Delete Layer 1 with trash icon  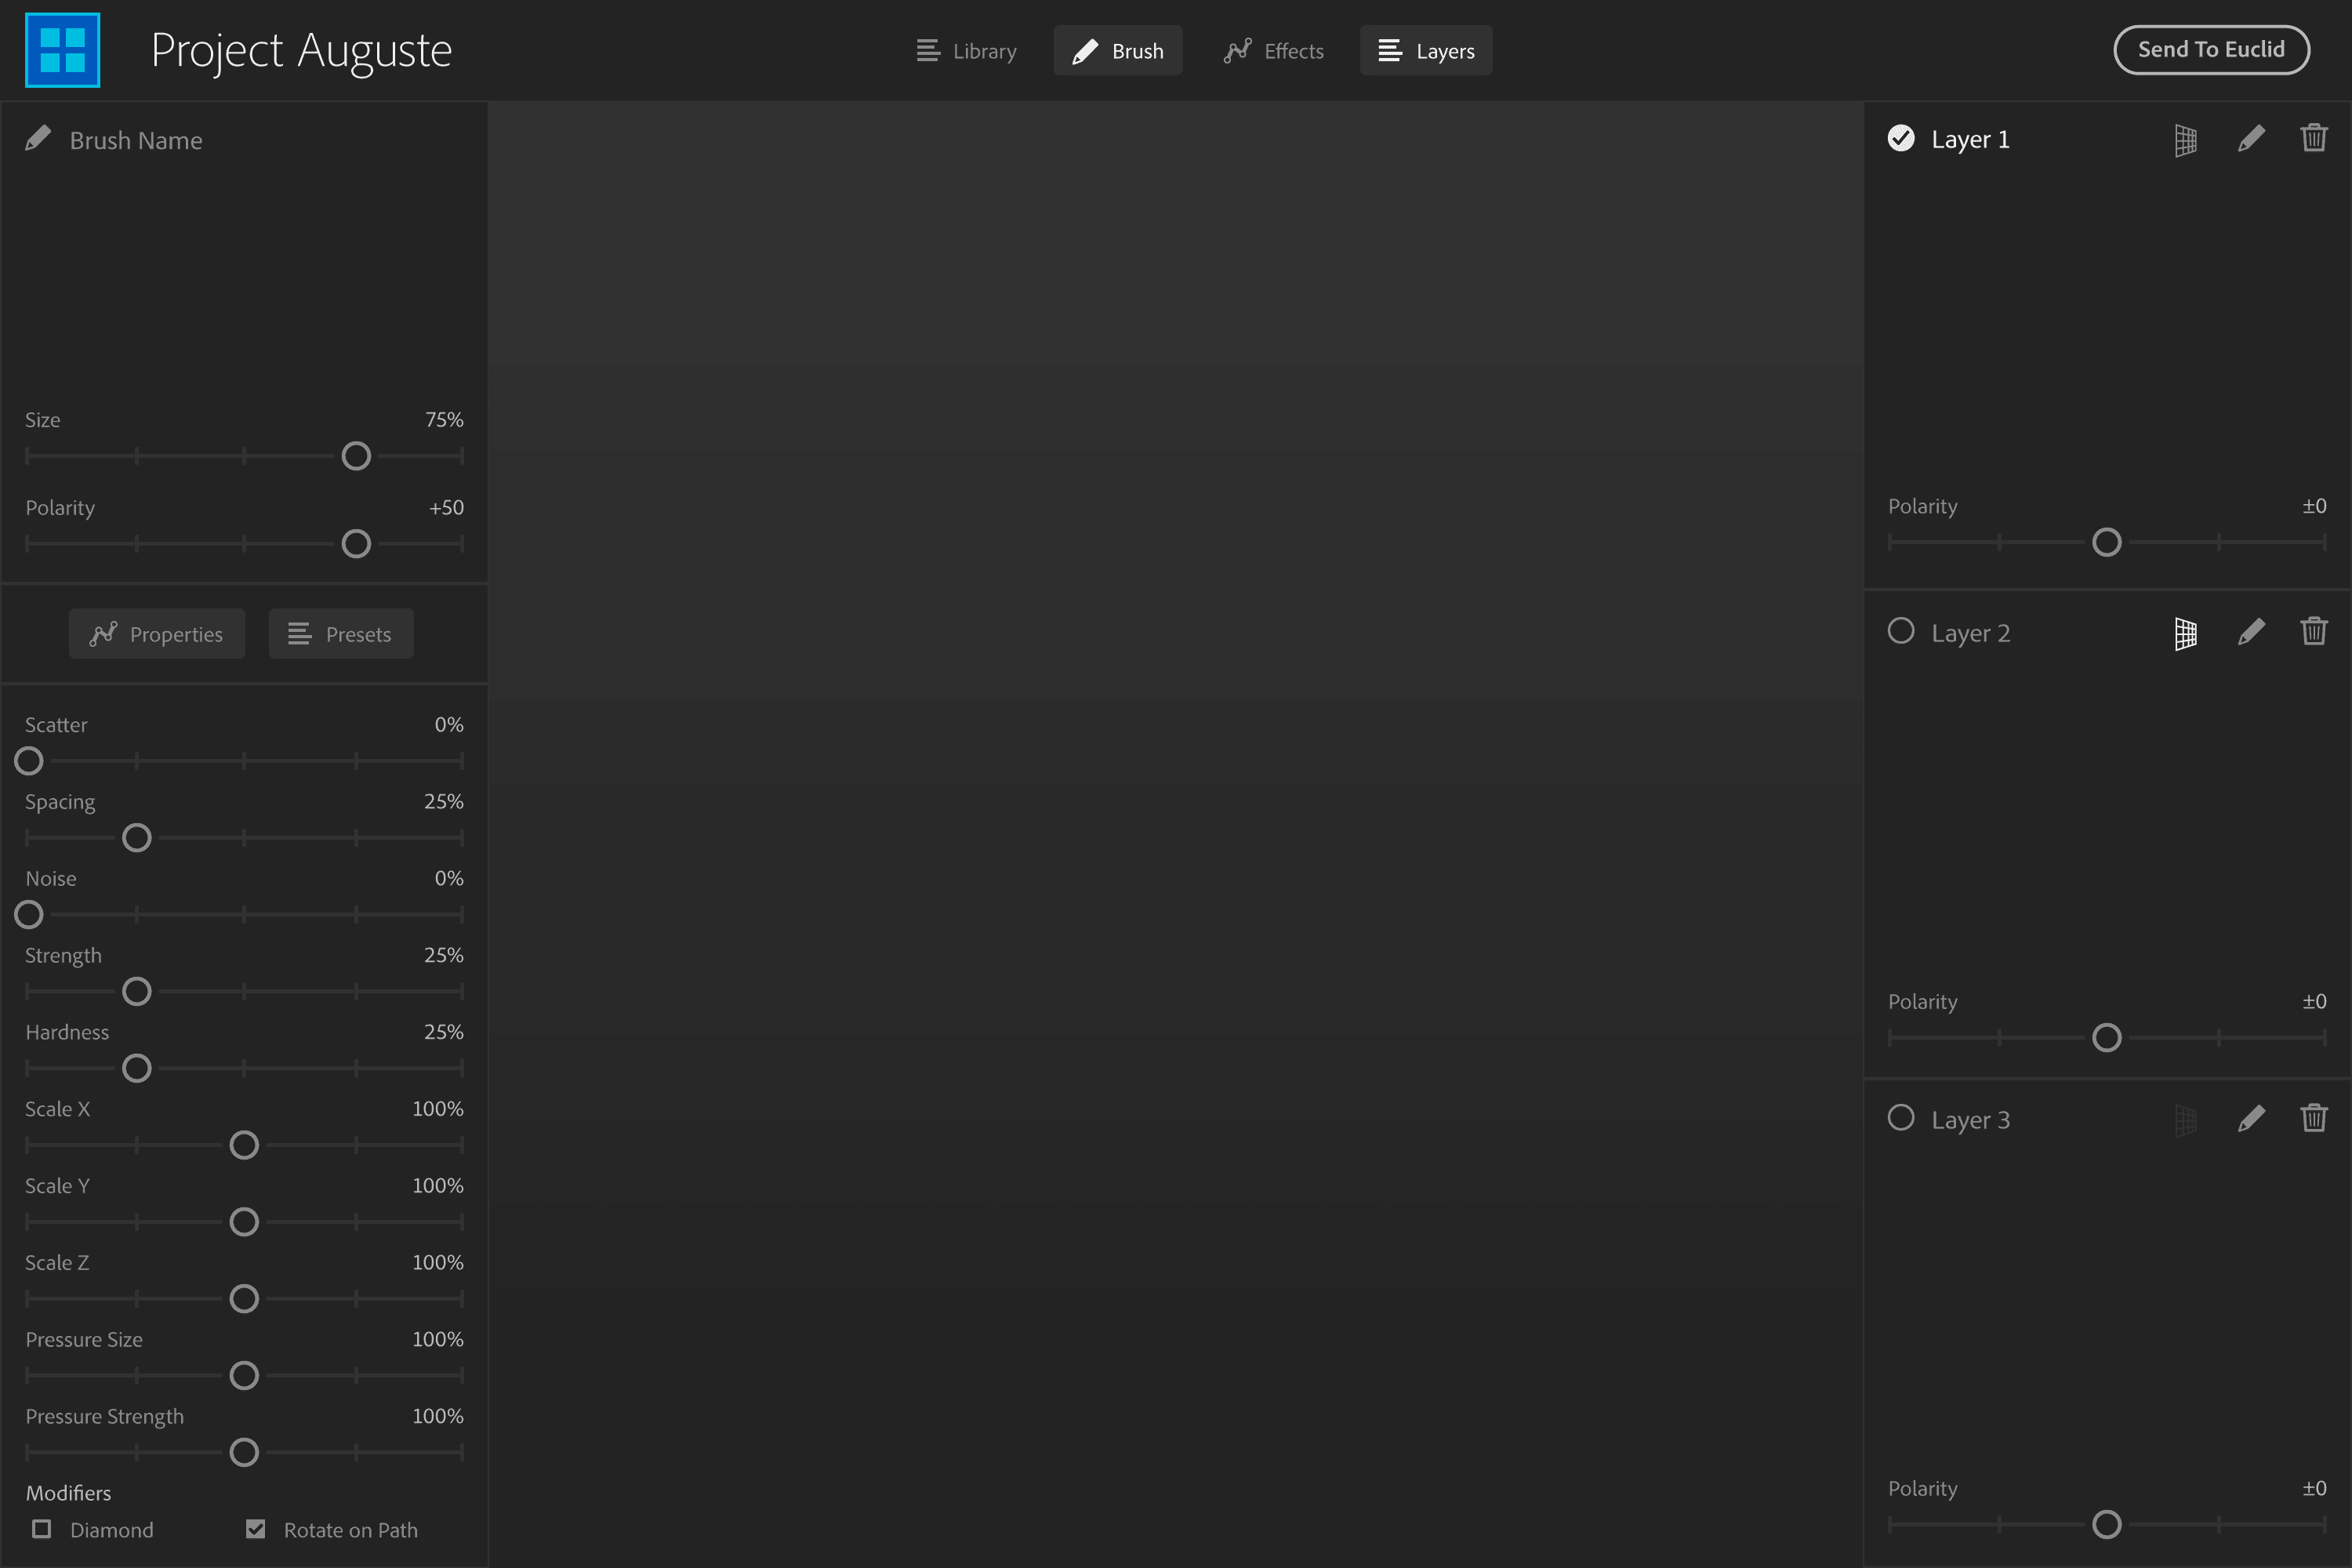click(x=2313, y=137)
